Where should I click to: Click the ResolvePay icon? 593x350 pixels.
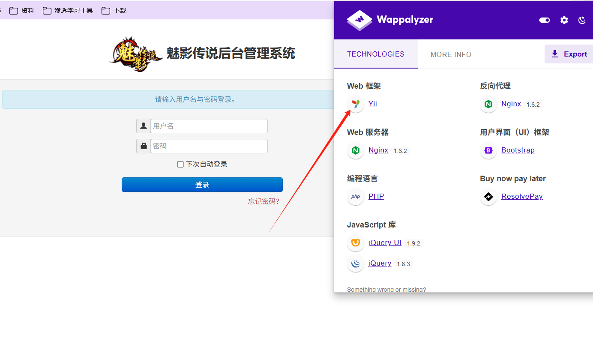pos(488,197)
